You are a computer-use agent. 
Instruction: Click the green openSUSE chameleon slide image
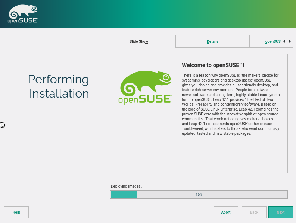coord(145,87)
